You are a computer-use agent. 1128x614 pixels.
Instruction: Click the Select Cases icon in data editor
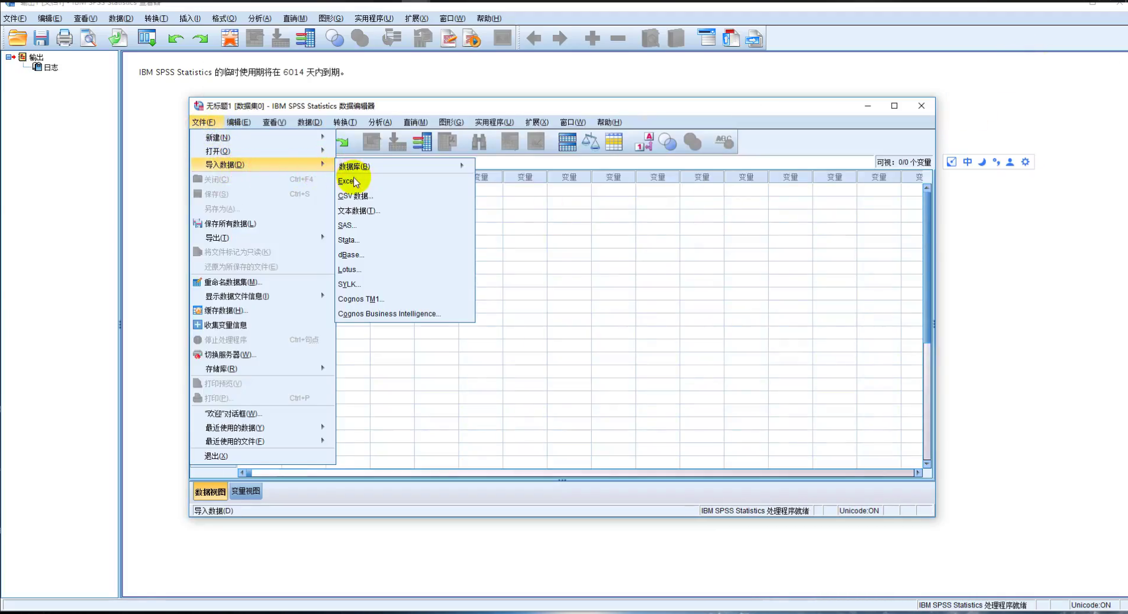(x=614, y=142)
